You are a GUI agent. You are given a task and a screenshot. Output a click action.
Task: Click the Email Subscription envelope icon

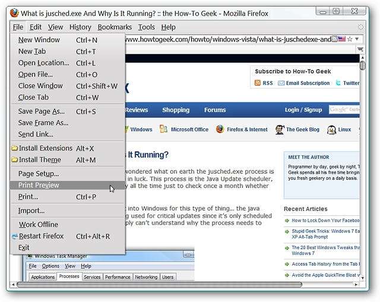pyautogui.click(x=281, y=83)
